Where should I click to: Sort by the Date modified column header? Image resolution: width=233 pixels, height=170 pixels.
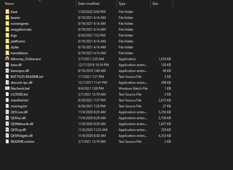[x=89, y=4]
